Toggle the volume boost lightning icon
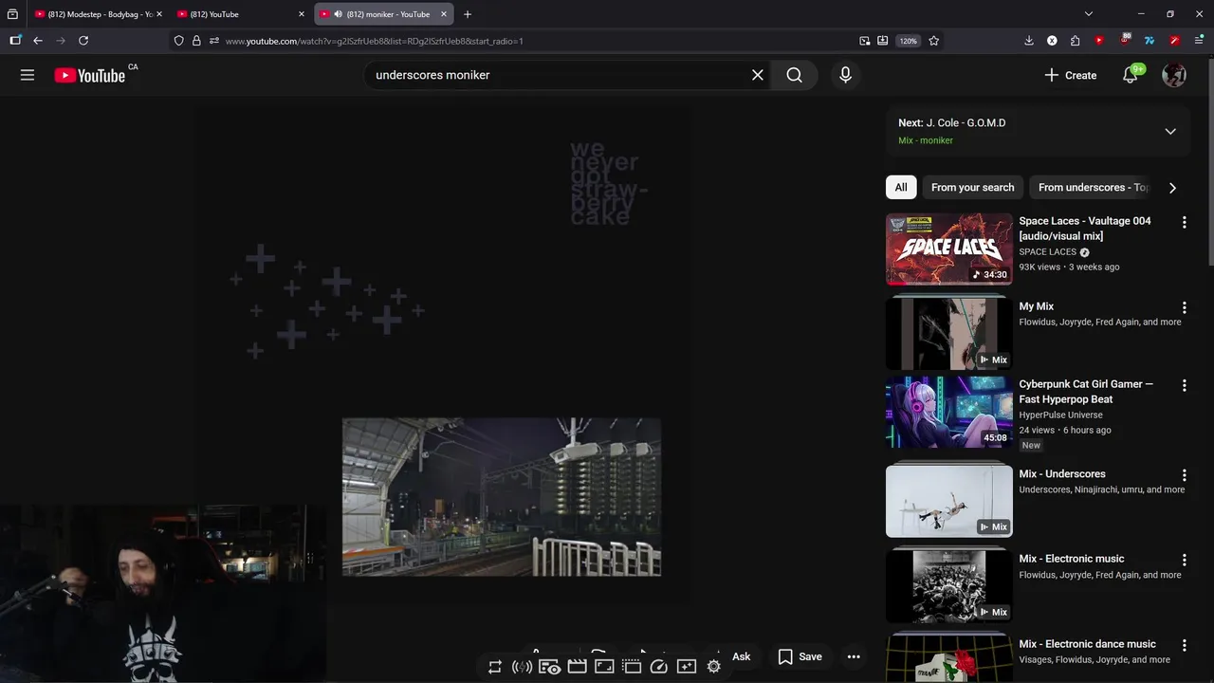This screenshot has width=1214, height=683. pyautogui.click(x=522, y=667)
